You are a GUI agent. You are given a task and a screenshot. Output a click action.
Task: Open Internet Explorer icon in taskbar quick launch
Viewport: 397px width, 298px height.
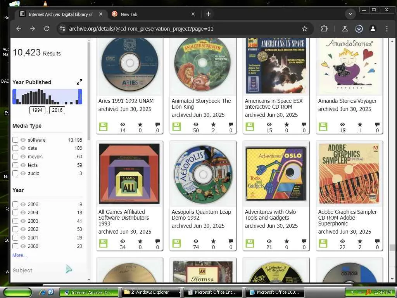(43, 292)
